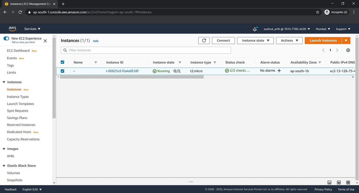Sort by Availability Zone column
The height and width of the screenshot is (193, 359).
pos(320,62)
